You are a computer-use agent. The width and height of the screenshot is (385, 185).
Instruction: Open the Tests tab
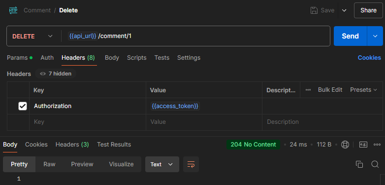(162, 58)
